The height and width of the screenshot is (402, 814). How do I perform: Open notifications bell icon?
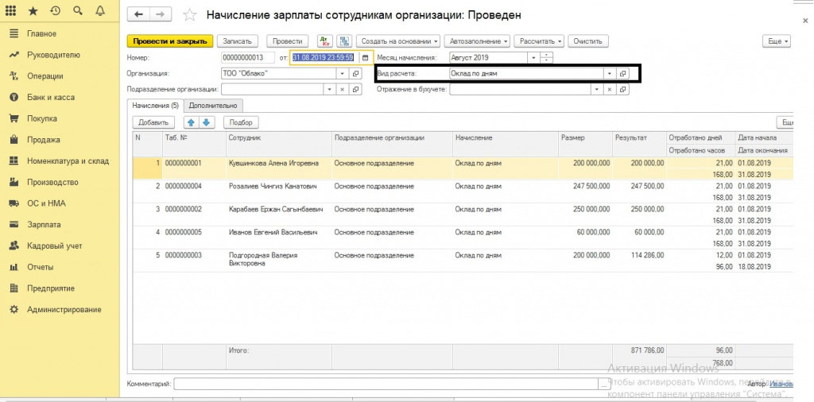coord(100,10)
